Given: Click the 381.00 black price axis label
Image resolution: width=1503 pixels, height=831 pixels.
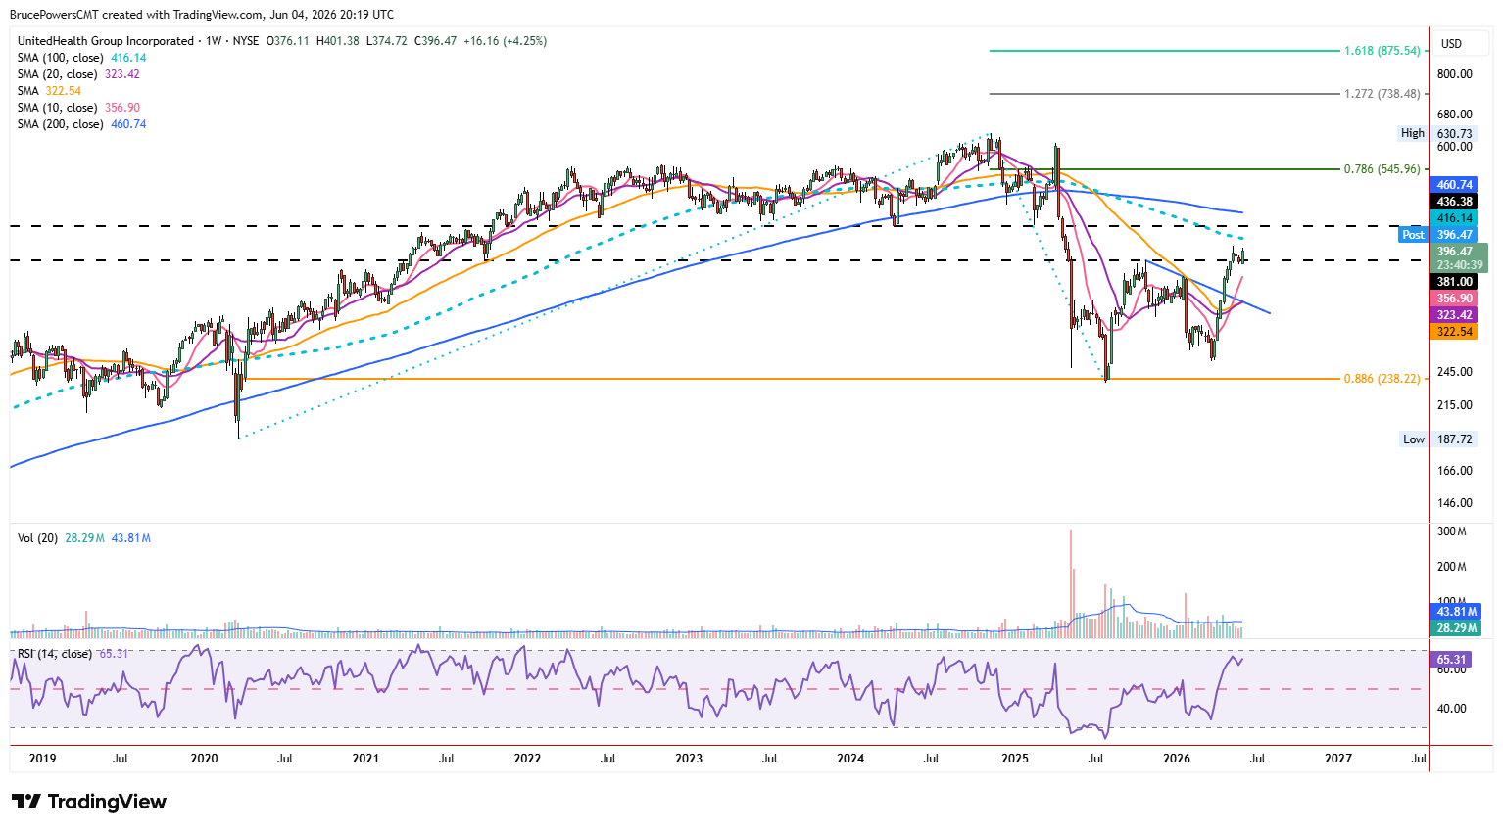Looking at the screenshot, I should [x=1455, y=282].
